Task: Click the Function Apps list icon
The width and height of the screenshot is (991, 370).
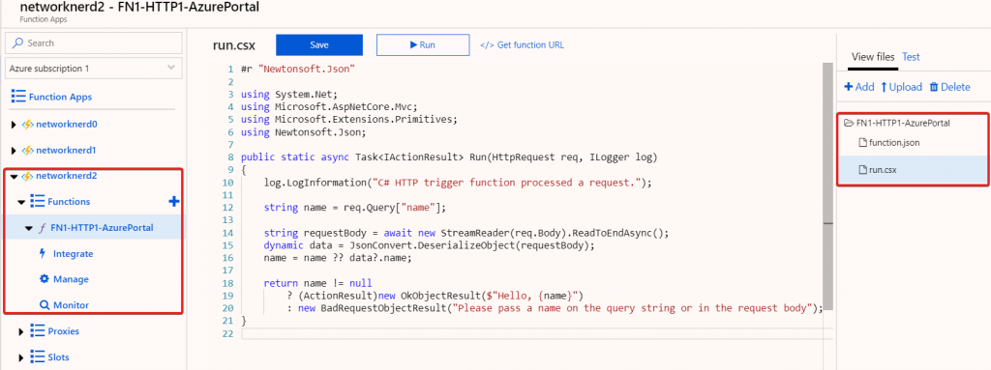Action: 18,97
